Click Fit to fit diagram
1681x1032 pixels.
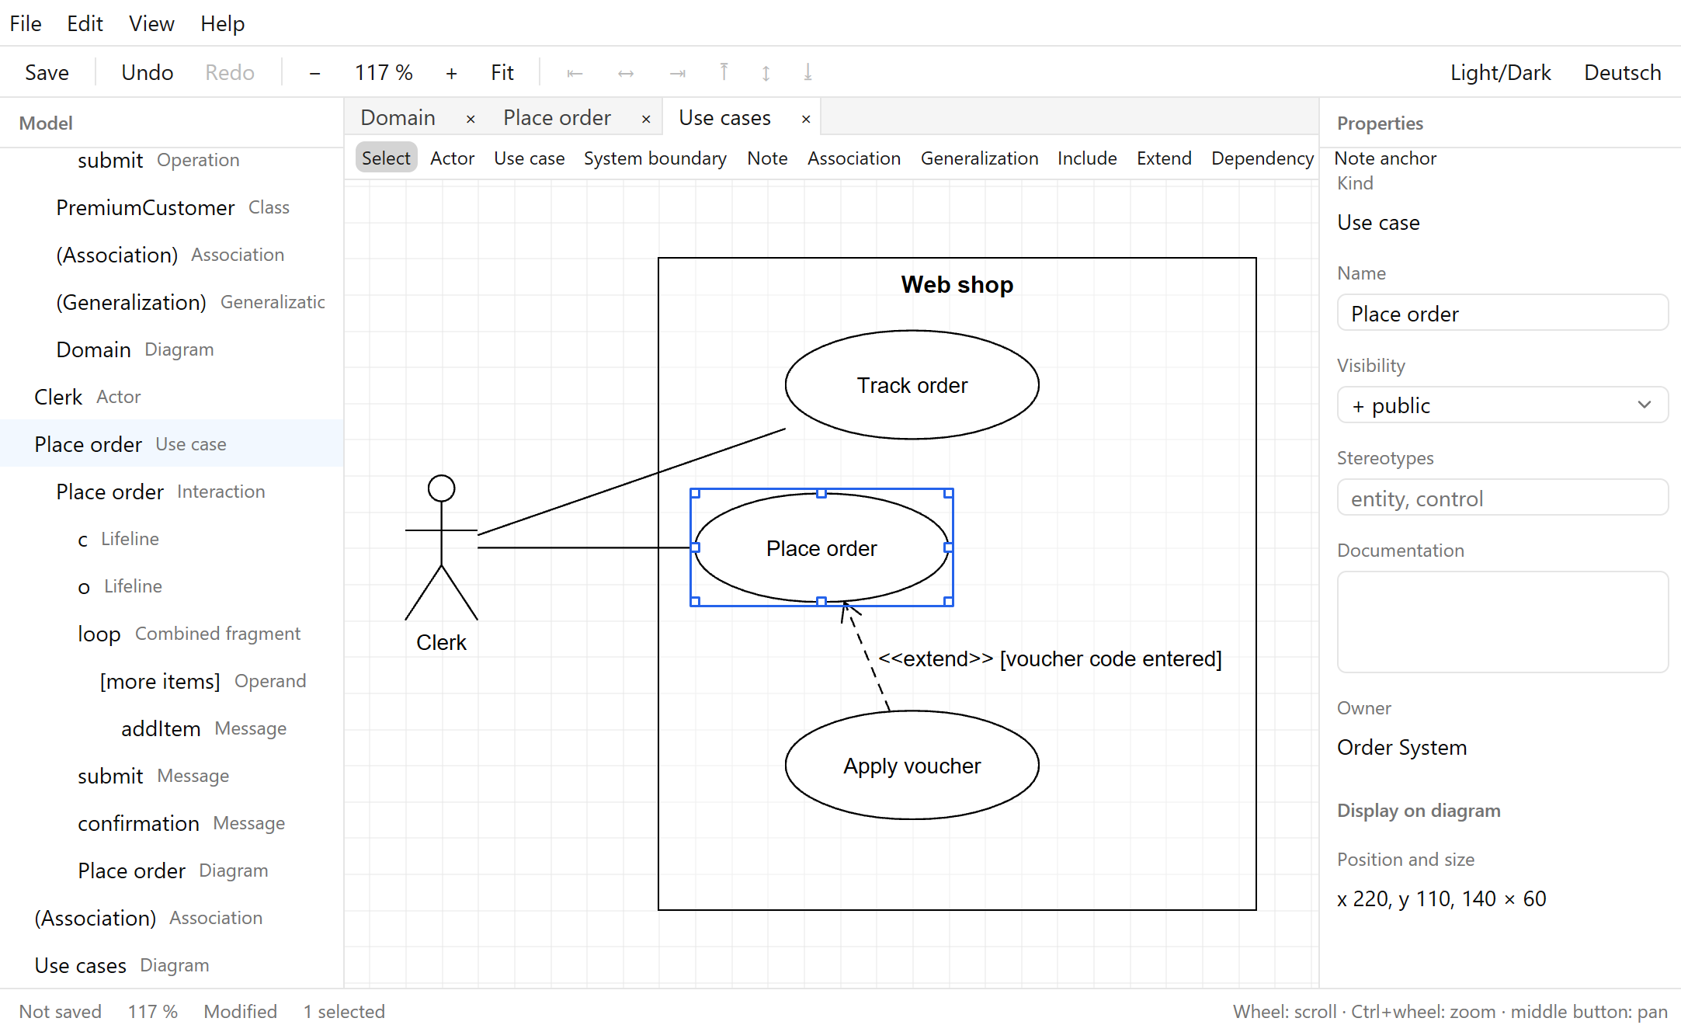[x=502, y=73]
